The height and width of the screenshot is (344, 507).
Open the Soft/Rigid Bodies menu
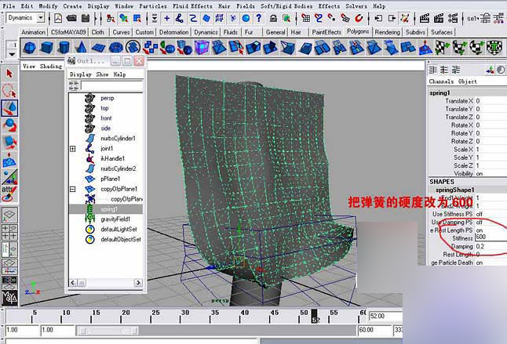(x=288, y=5)
